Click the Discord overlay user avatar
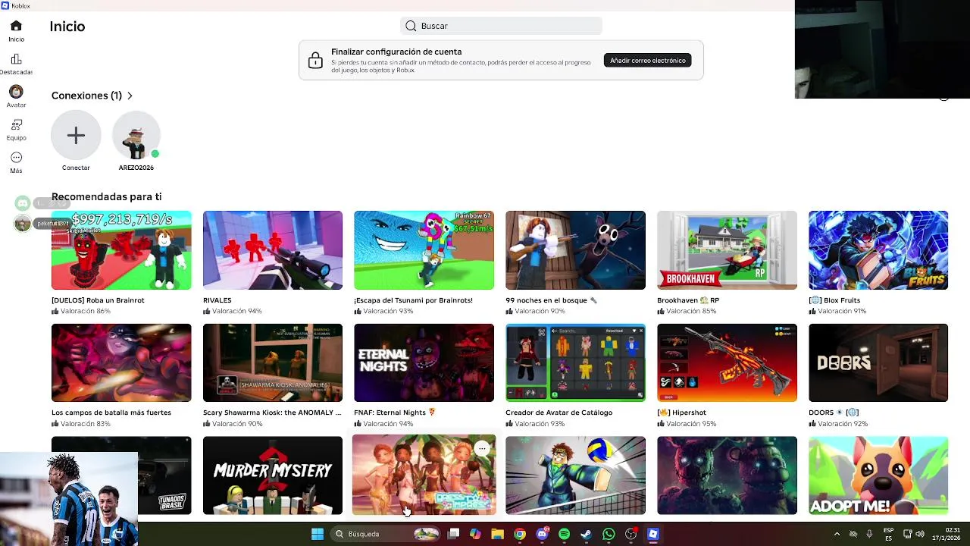Screen dimensions: 970x546 [x=23, y=224]
